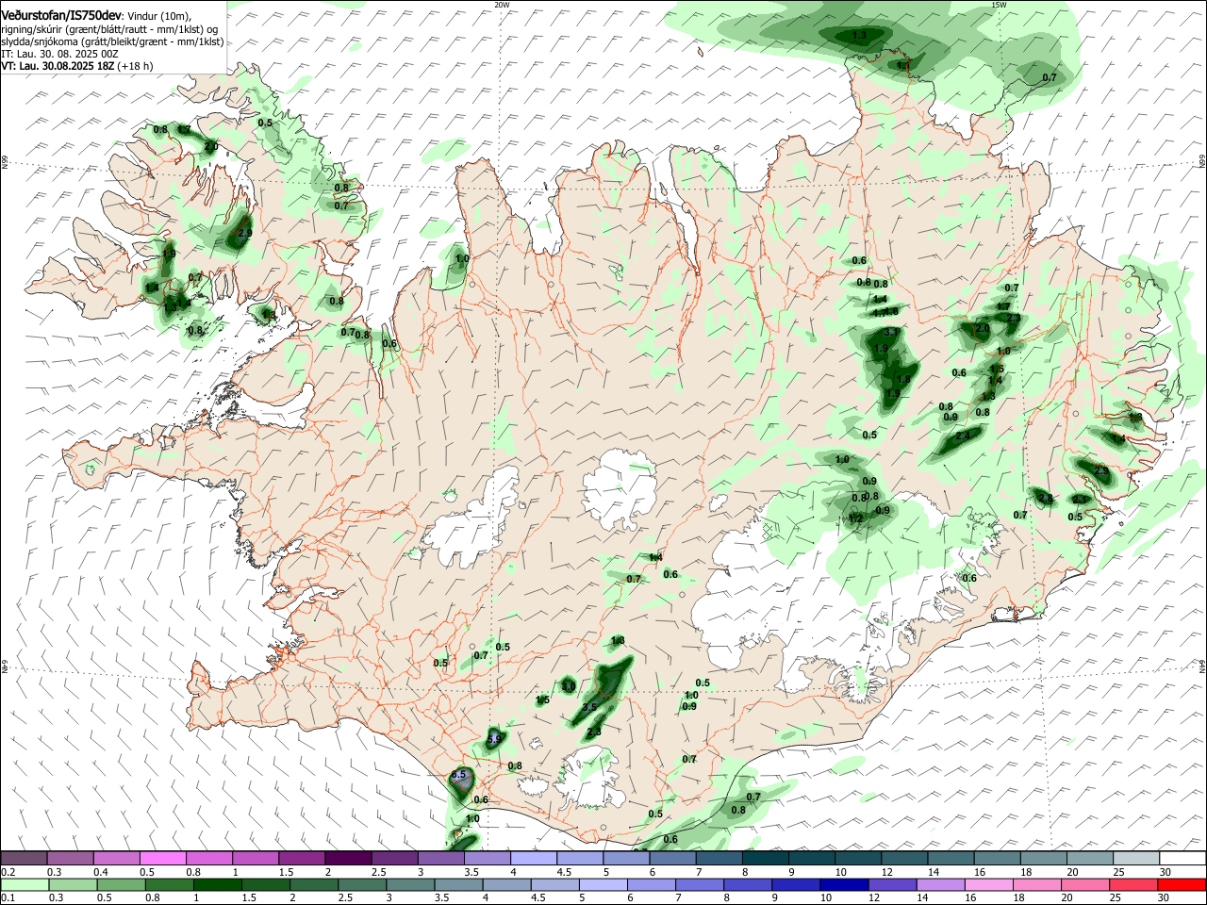Click the 20W longitude label
1207x905 pixels.
coord(503,5)
